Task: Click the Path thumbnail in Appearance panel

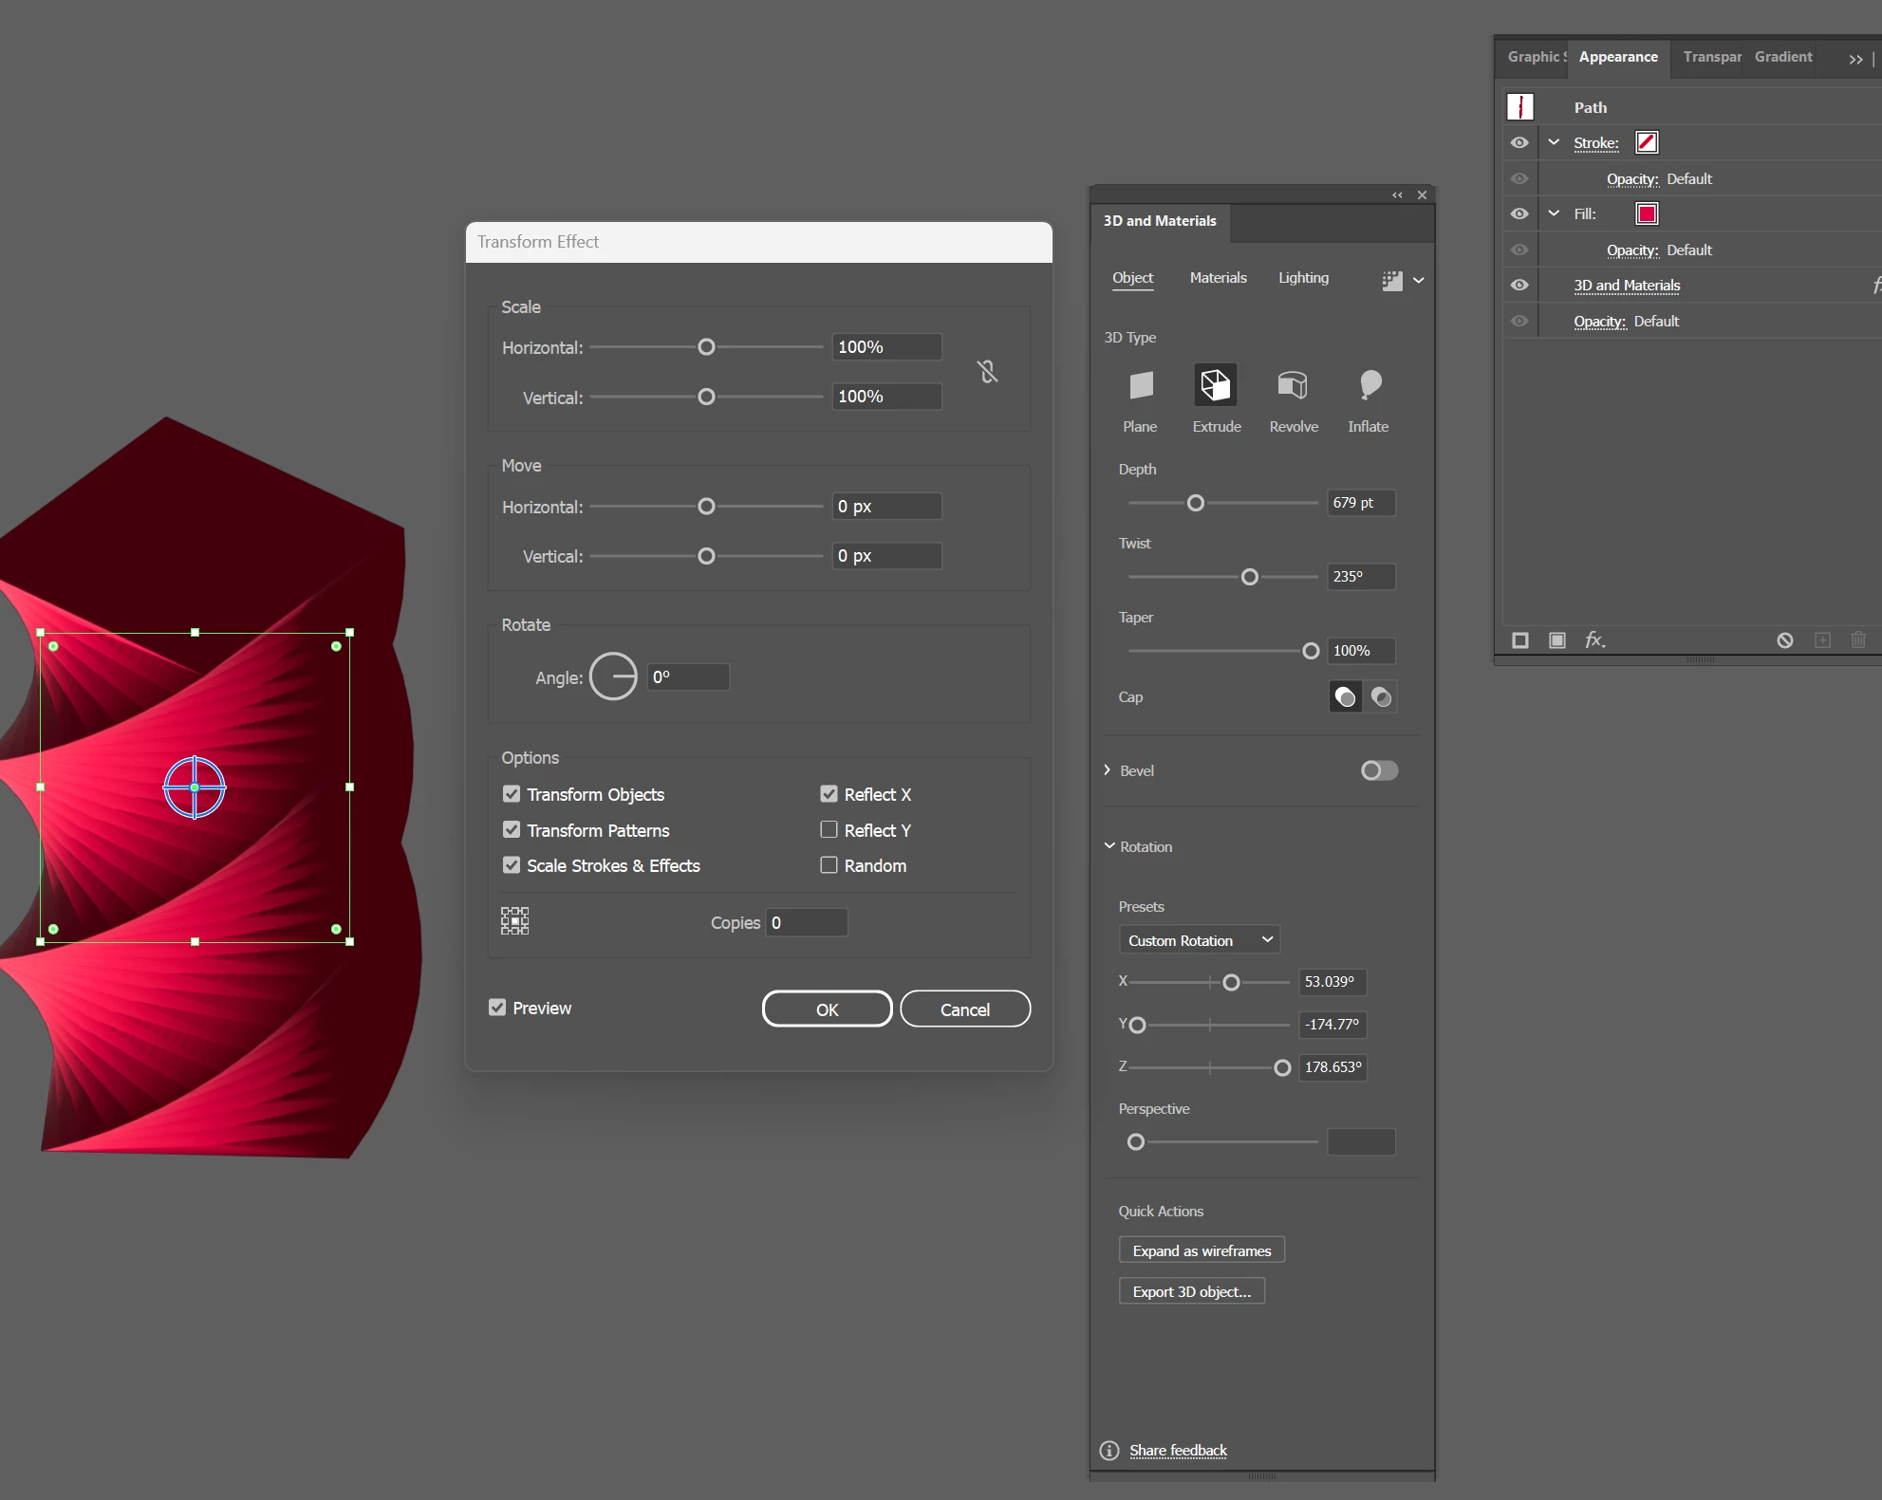Action: (1520, 107)
